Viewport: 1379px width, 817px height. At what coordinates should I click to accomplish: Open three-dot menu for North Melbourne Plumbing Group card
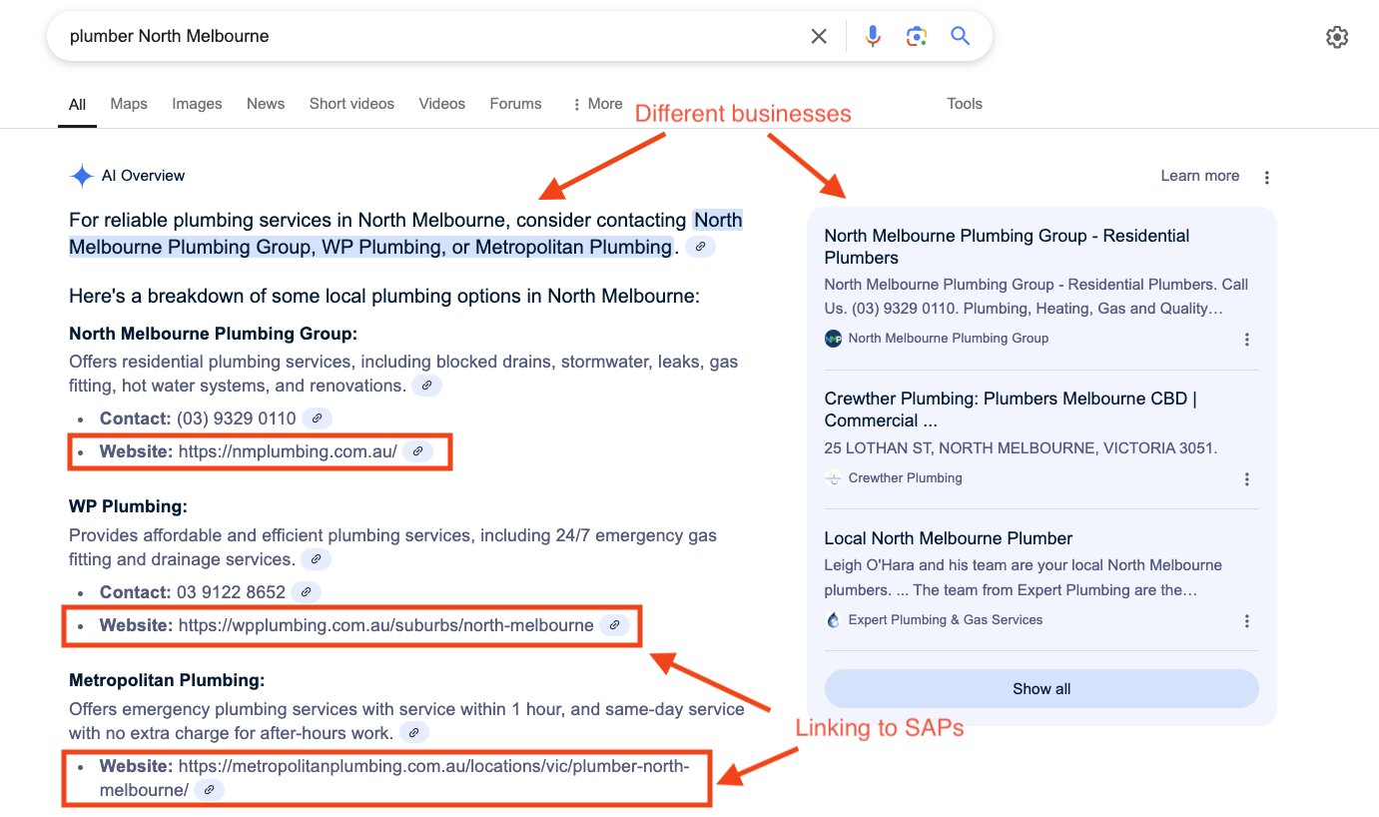coord(1247,340)
